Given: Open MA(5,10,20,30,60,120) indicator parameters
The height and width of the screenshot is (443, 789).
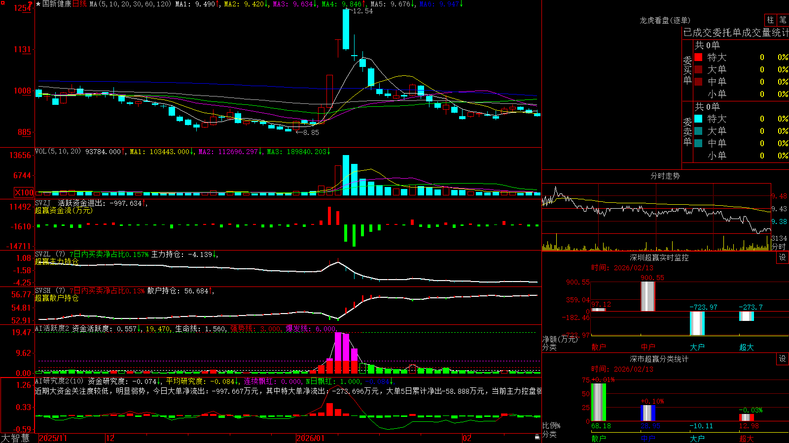Looking at the screenshot, I should click(x=131, y=4).
